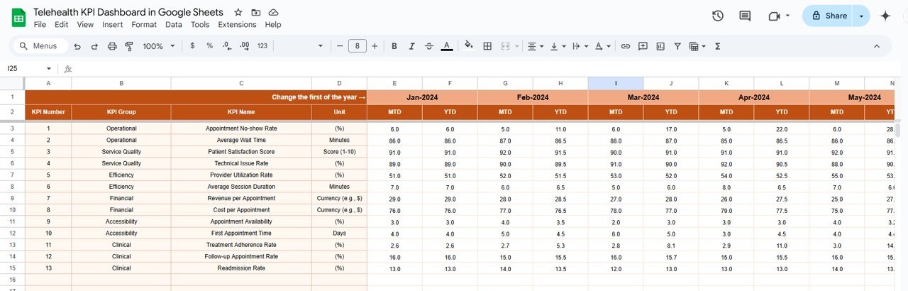Open the comments panel icon
908x291 pixels.
tap(745, 16)
